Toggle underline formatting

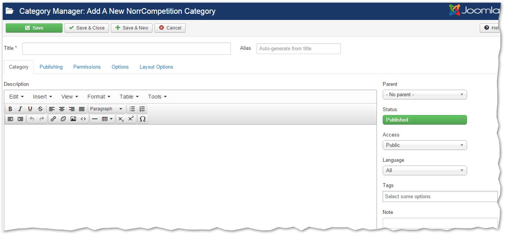(x=30, y=109)
